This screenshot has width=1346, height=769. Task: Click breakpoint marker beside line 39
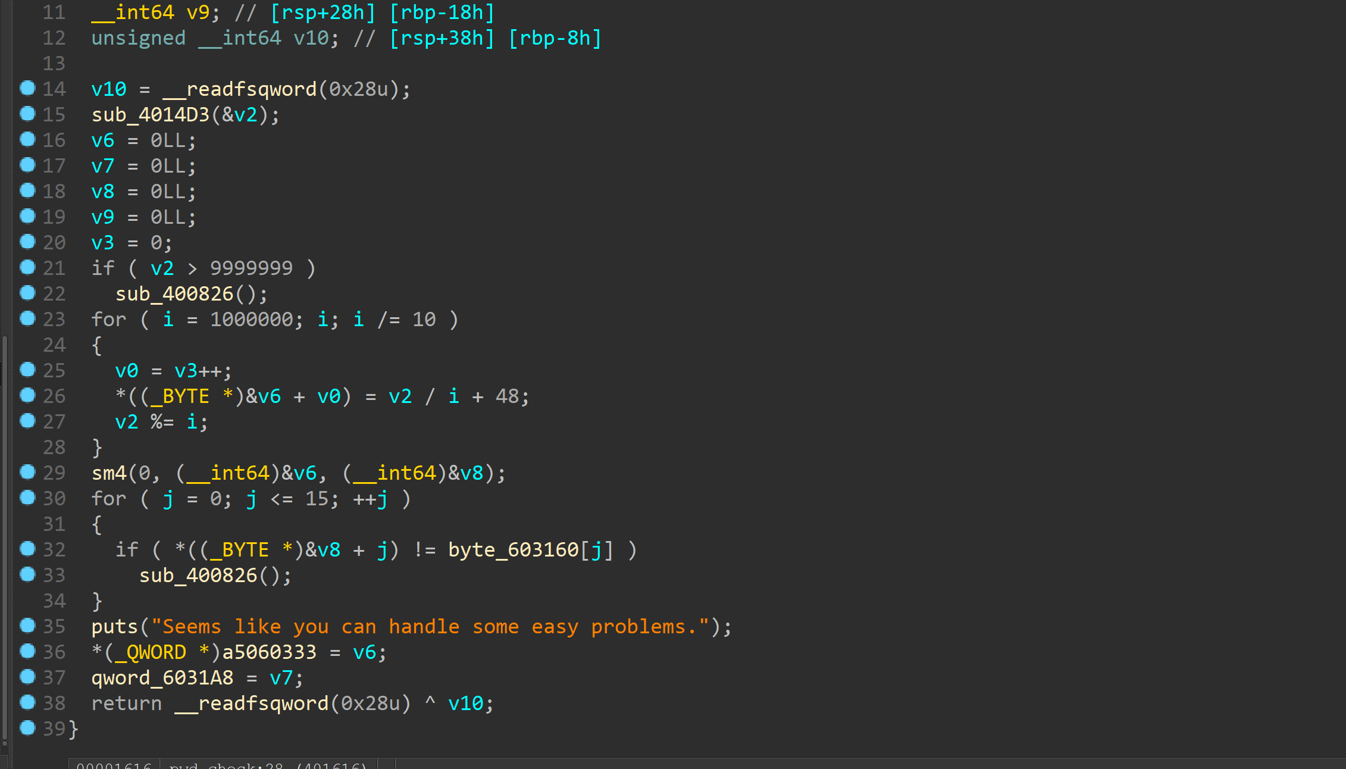[x=27, y=727]
